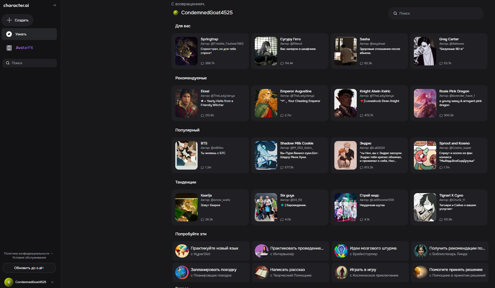495x288 pixels.
Task: Open the Rosie Pink Dragon card
Action: (449, 103)
